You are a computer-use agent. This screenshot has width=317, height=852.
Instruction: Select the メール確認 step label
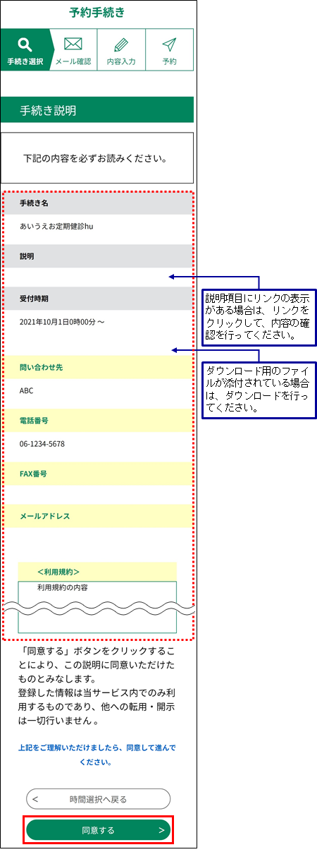pyautogui.click(x=73, y=61)
